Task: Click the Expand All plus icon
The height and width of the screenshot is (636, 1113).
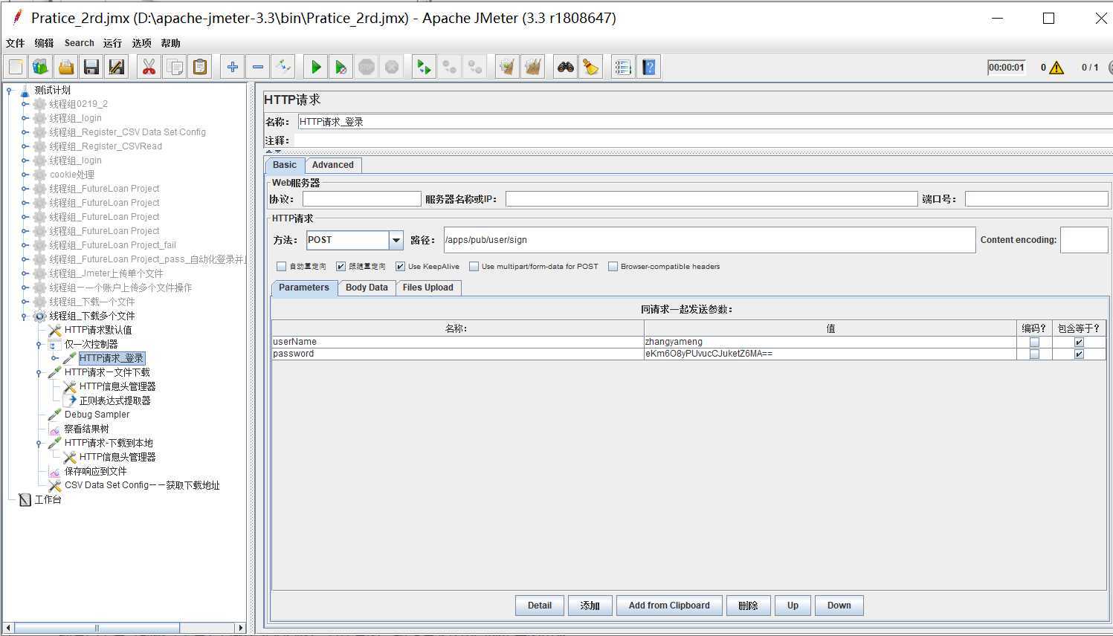Action: pyautogui.click(x=233, y=67)
